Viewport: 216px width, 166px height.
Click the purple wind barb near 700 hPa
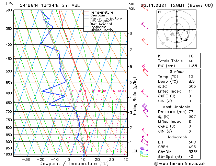point(145,107)
